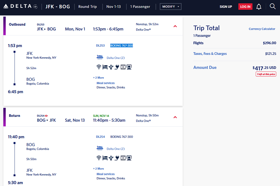Click 1 Passenger in the header

140,6
